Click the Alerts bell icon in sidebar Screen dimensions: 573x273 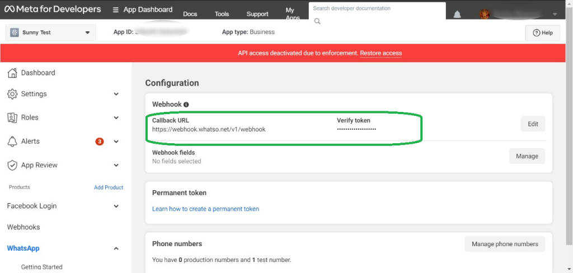[x=12, y=142]
